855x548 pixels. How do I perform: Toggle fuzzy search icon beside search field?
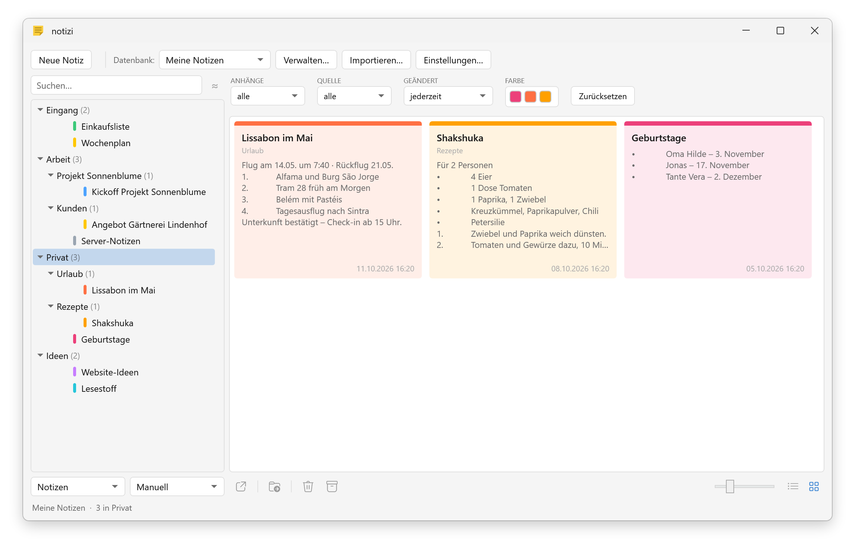[215, 86]
